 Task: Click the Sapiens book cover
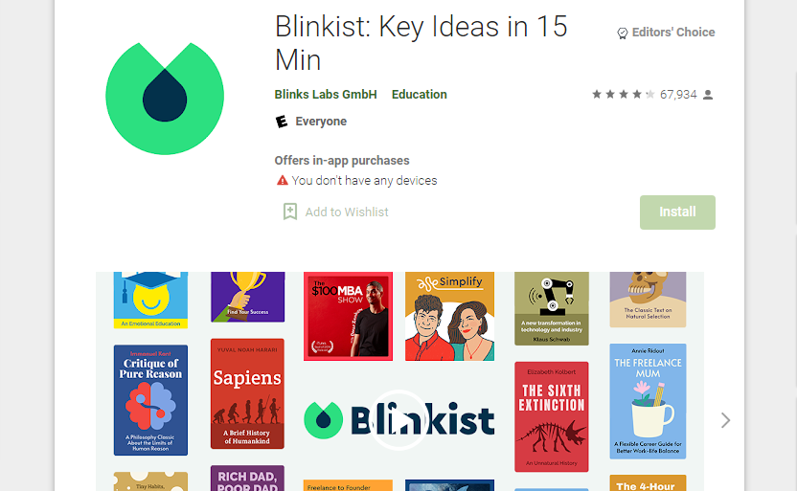[x=247, y=394]
